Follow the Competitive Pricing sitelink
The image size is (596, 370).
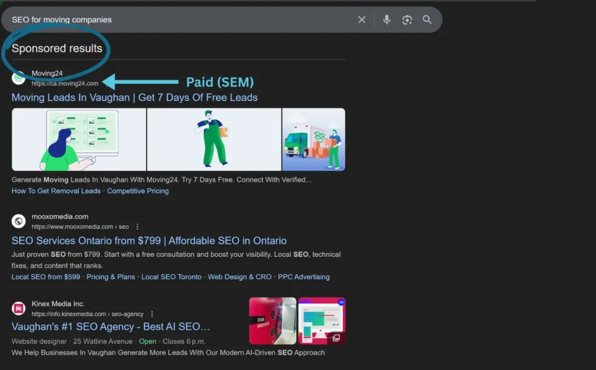click(138, 191)
